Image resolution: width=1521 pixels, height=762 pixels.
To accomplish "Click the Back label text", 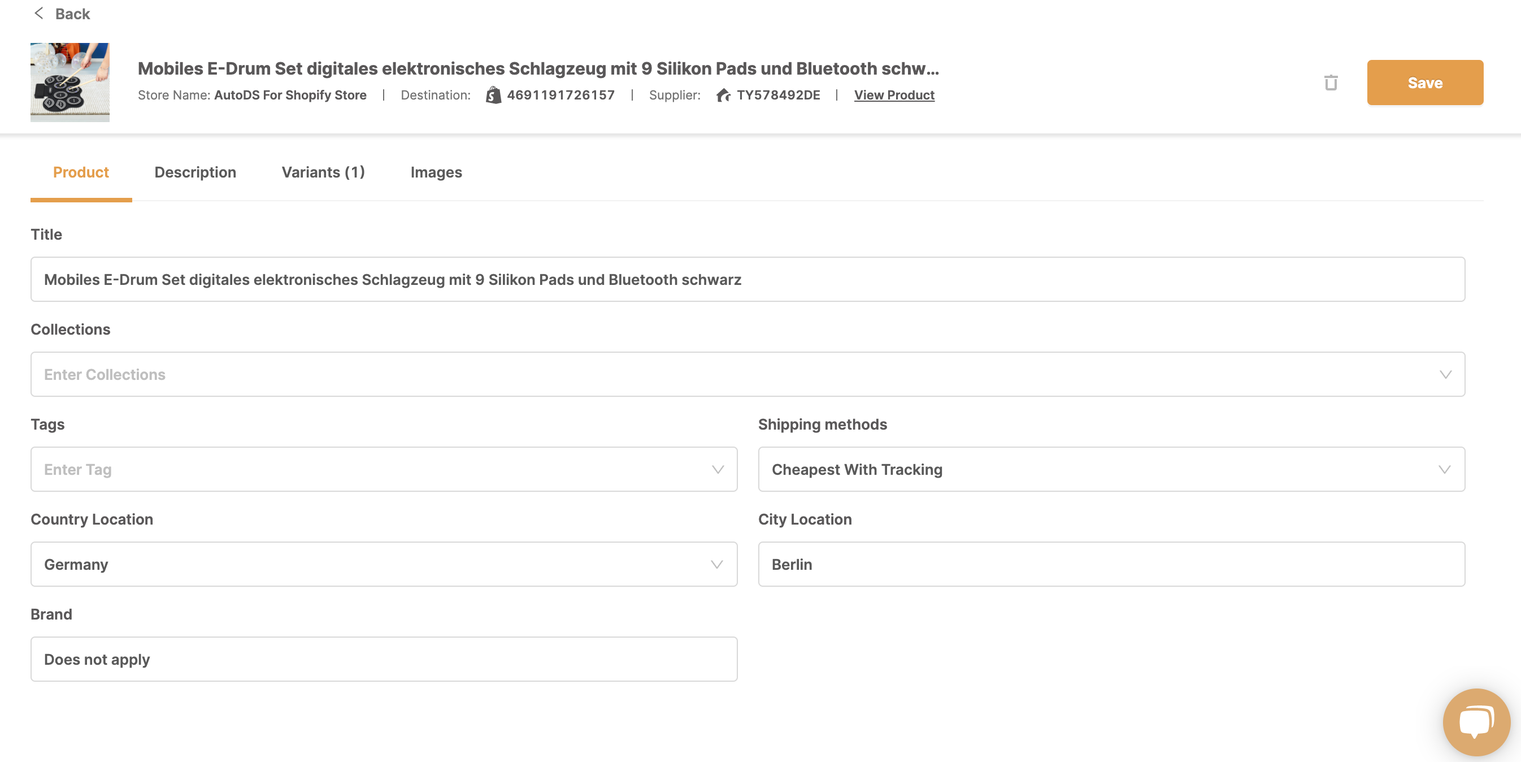I will pos(73,13).
